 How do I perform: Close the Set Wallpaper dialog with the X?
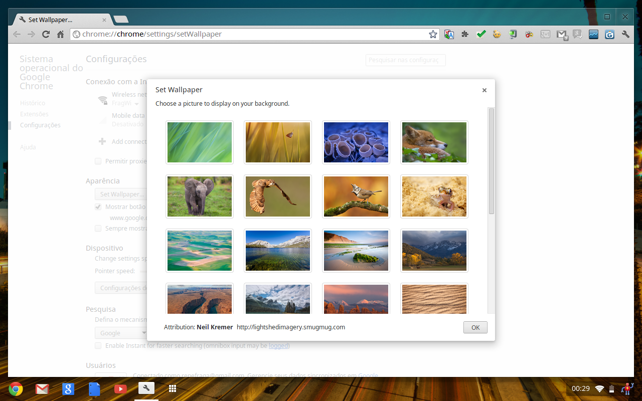tap(484, 90)
